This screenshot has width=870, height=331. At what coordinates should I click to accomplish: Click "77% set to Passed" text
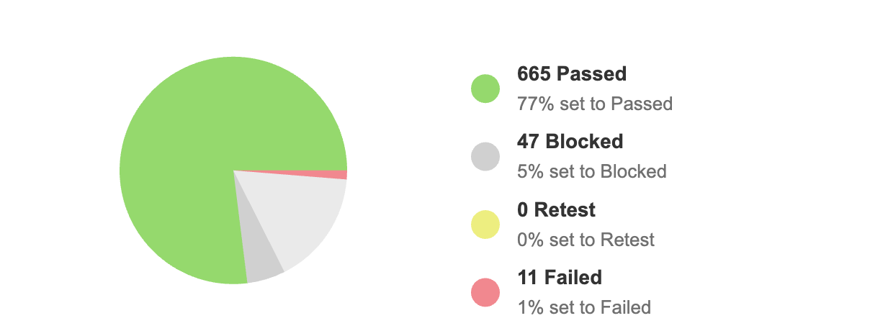595,104
